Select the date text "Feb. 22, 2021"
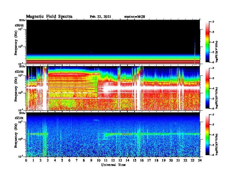238x184 pixels. (100, 17)
